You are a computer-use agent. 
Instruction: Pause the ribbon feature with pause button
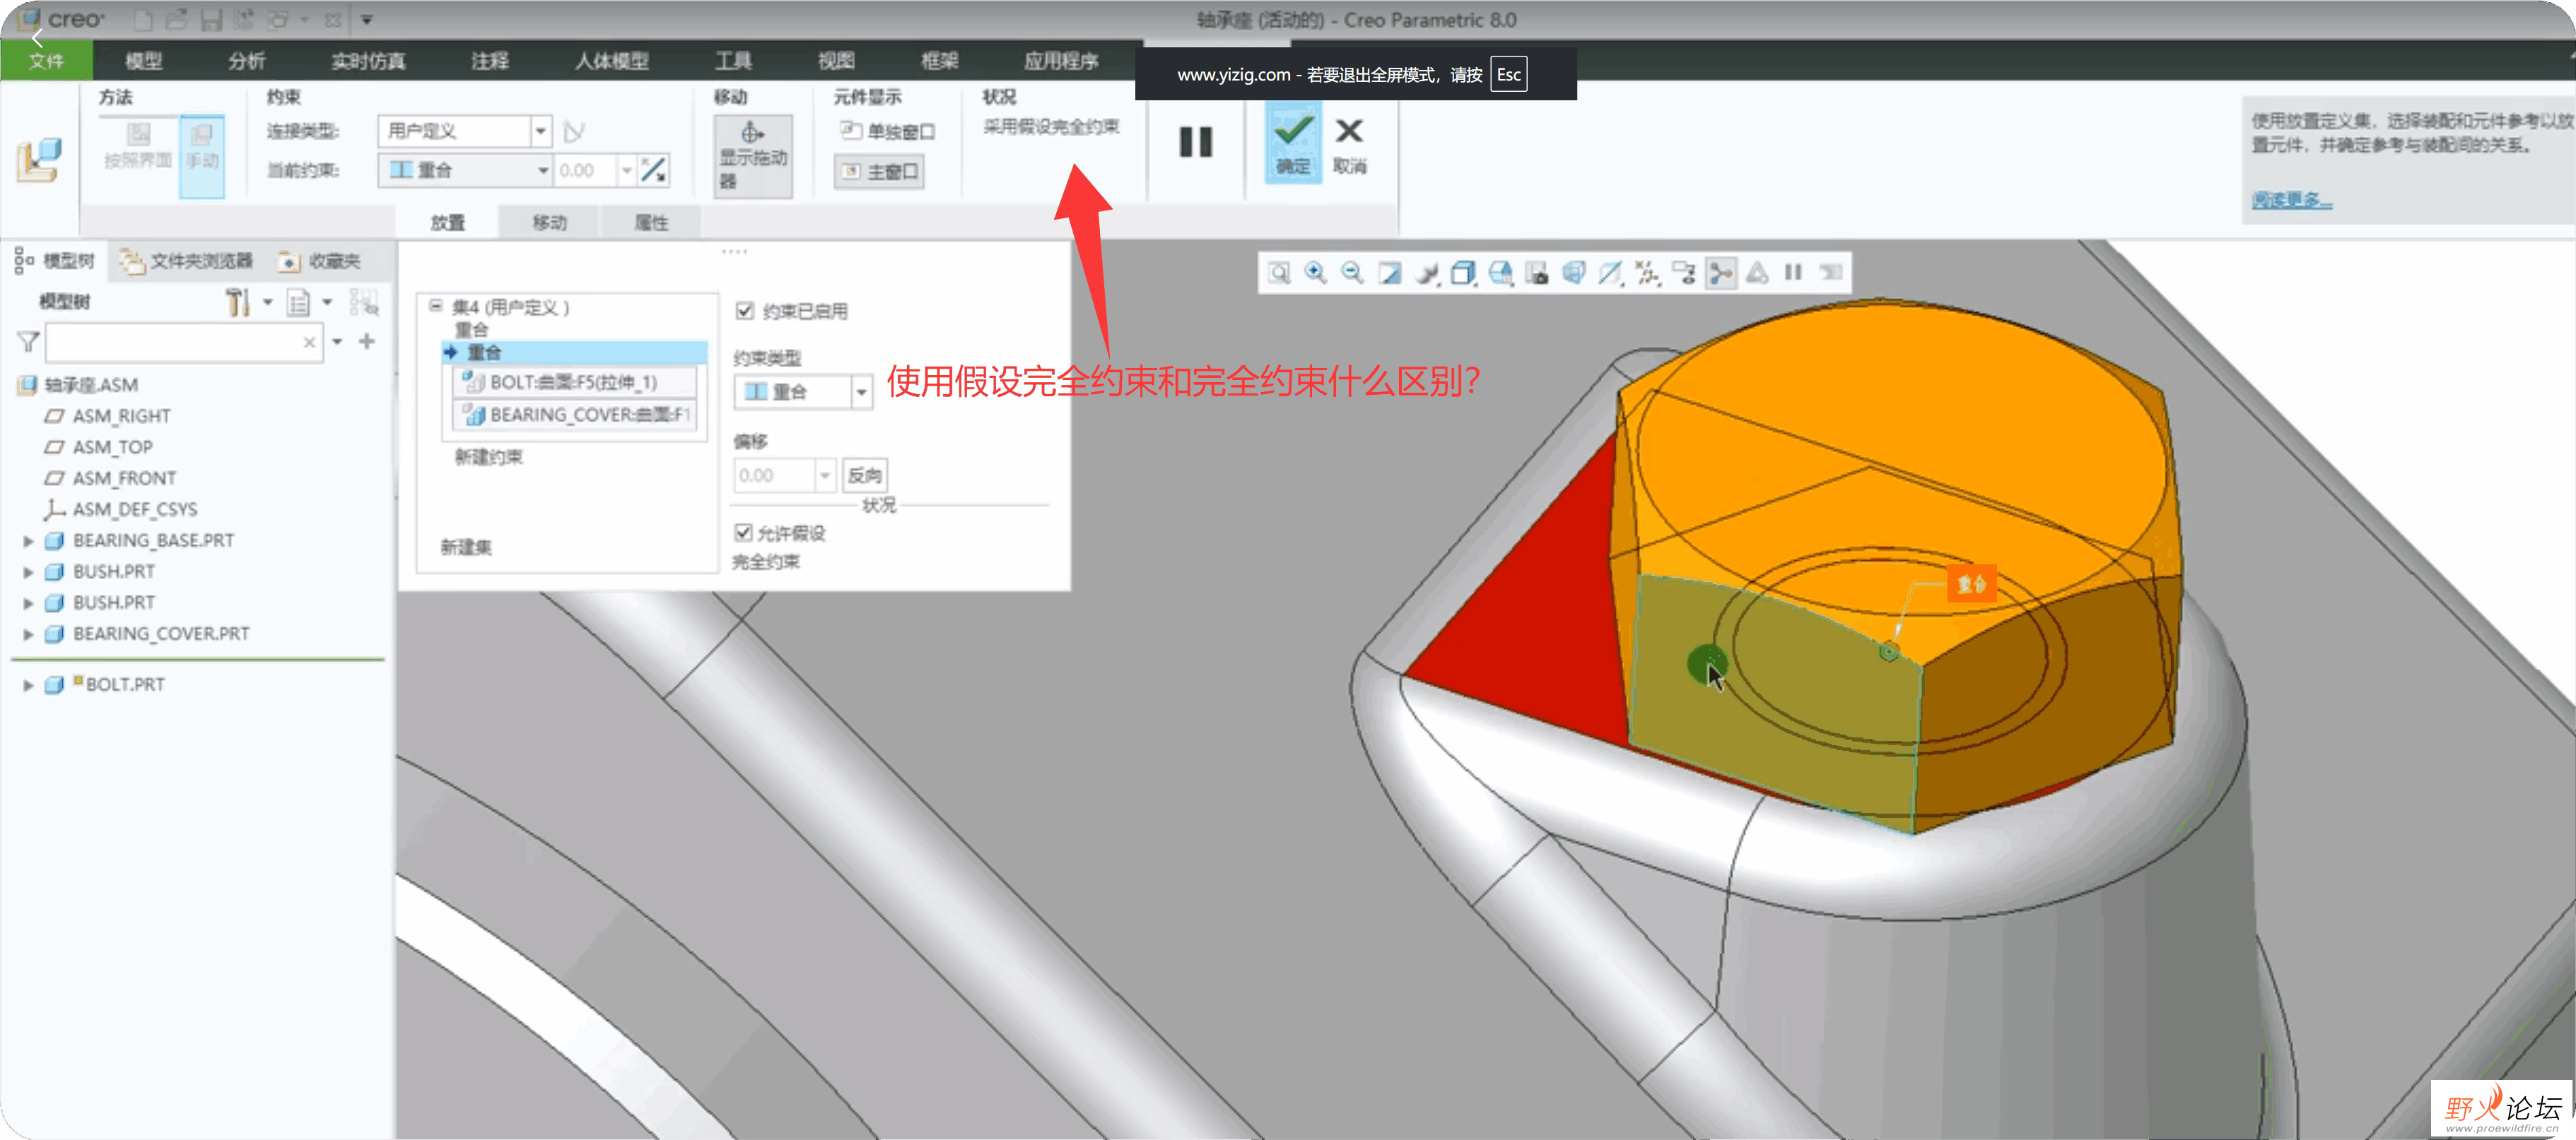click(1196, 142)
